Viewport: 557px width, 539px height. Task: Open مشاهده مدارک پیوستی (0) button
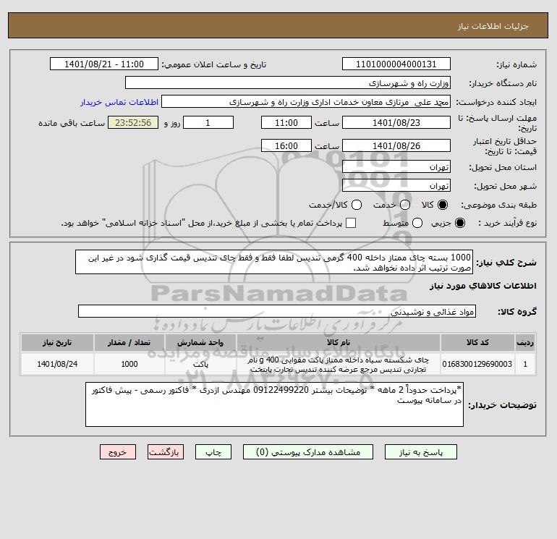coord(308,452)
